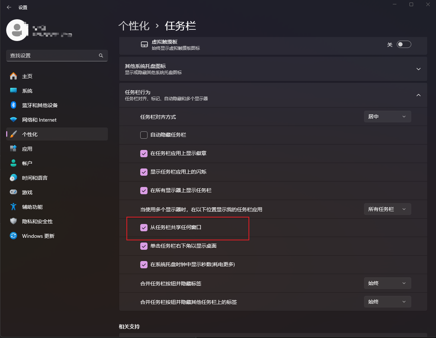Click 个性化 breadcrumb link
436x338 pixels.
pyautogui.click(x=134, y=26)
